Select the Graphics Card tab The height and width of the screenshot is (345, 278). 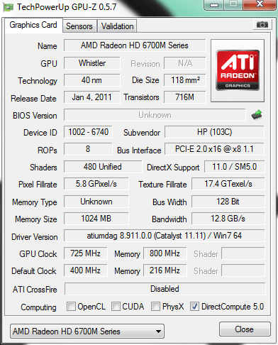[33, 25]
